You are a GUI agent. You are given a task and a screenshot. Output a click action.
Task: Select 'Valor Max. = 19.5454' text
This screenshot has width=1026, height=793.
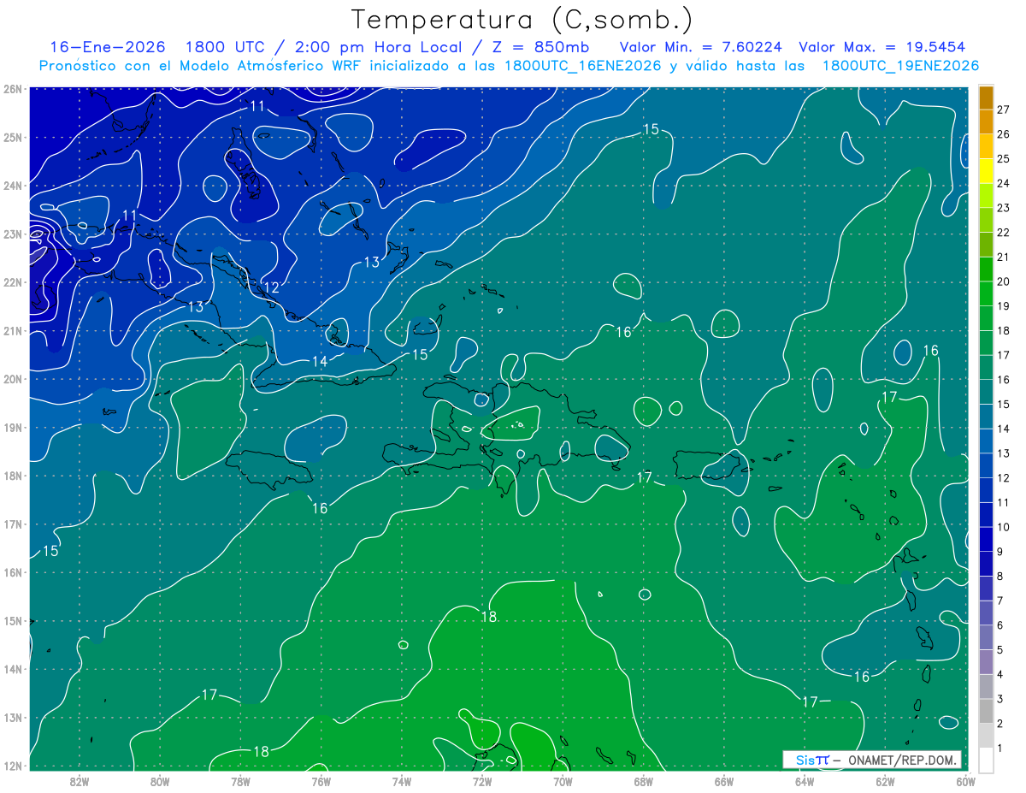click(883, 47)
